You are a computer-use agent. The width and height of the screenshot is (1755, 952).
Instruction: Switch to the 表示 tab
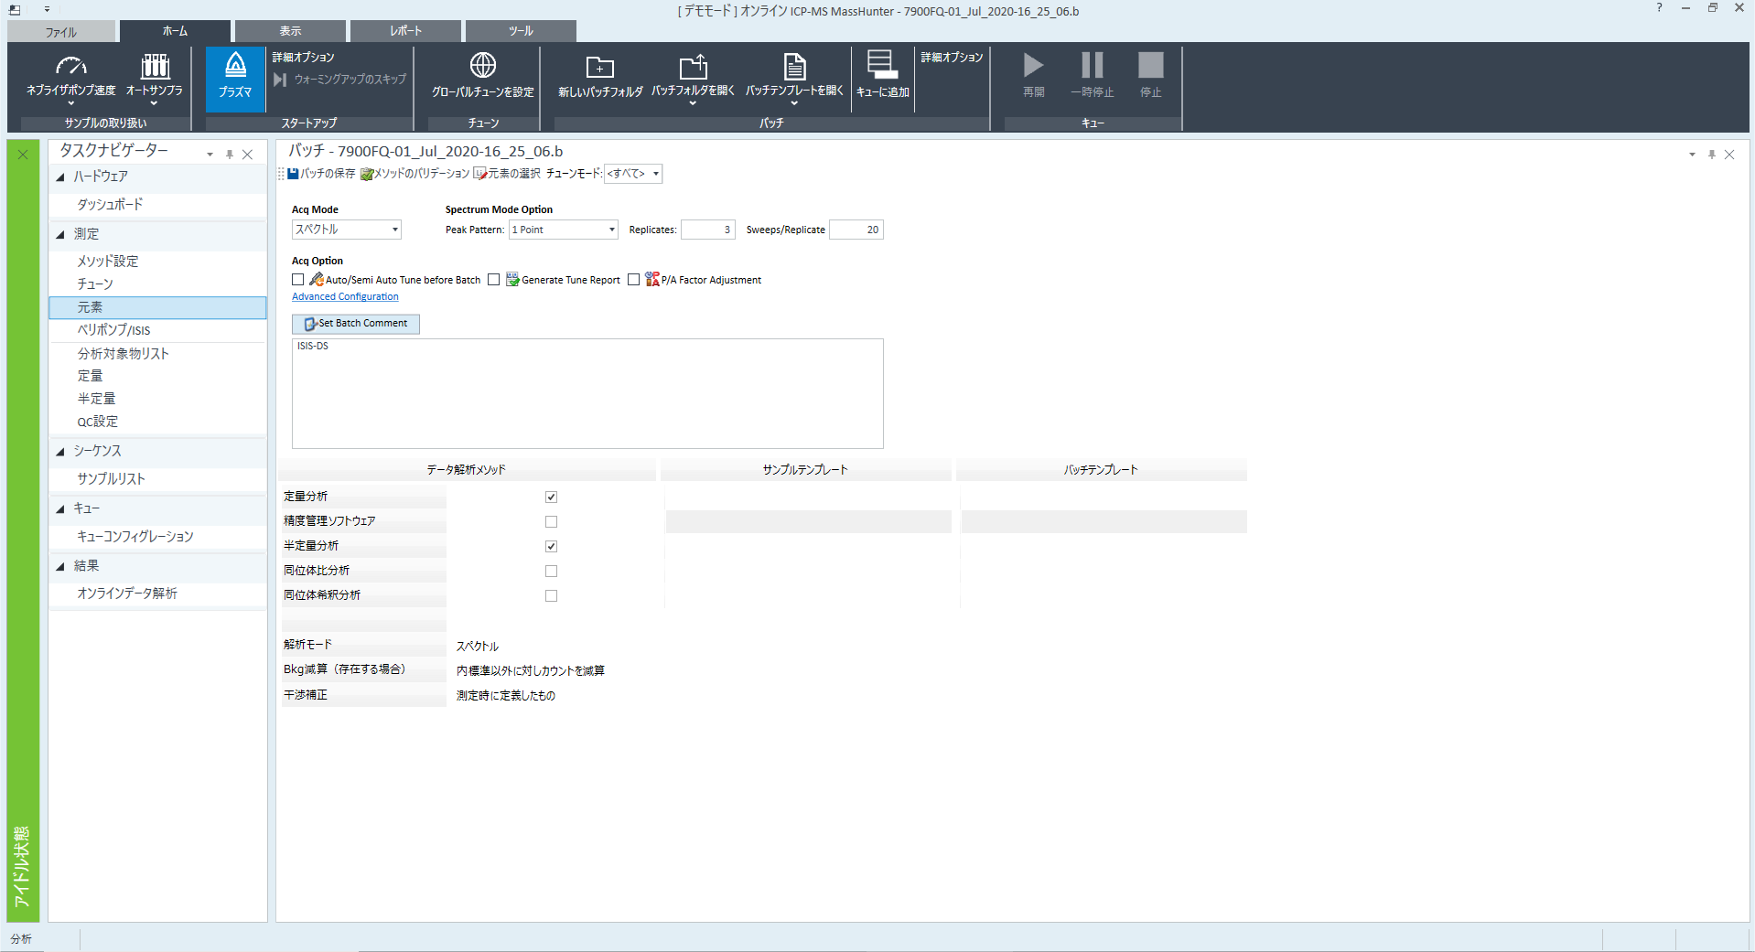pos(290,31)
